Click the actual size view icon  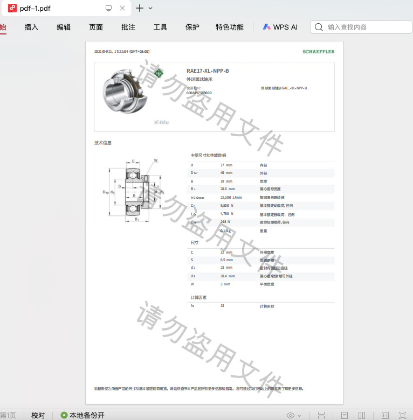385,416
